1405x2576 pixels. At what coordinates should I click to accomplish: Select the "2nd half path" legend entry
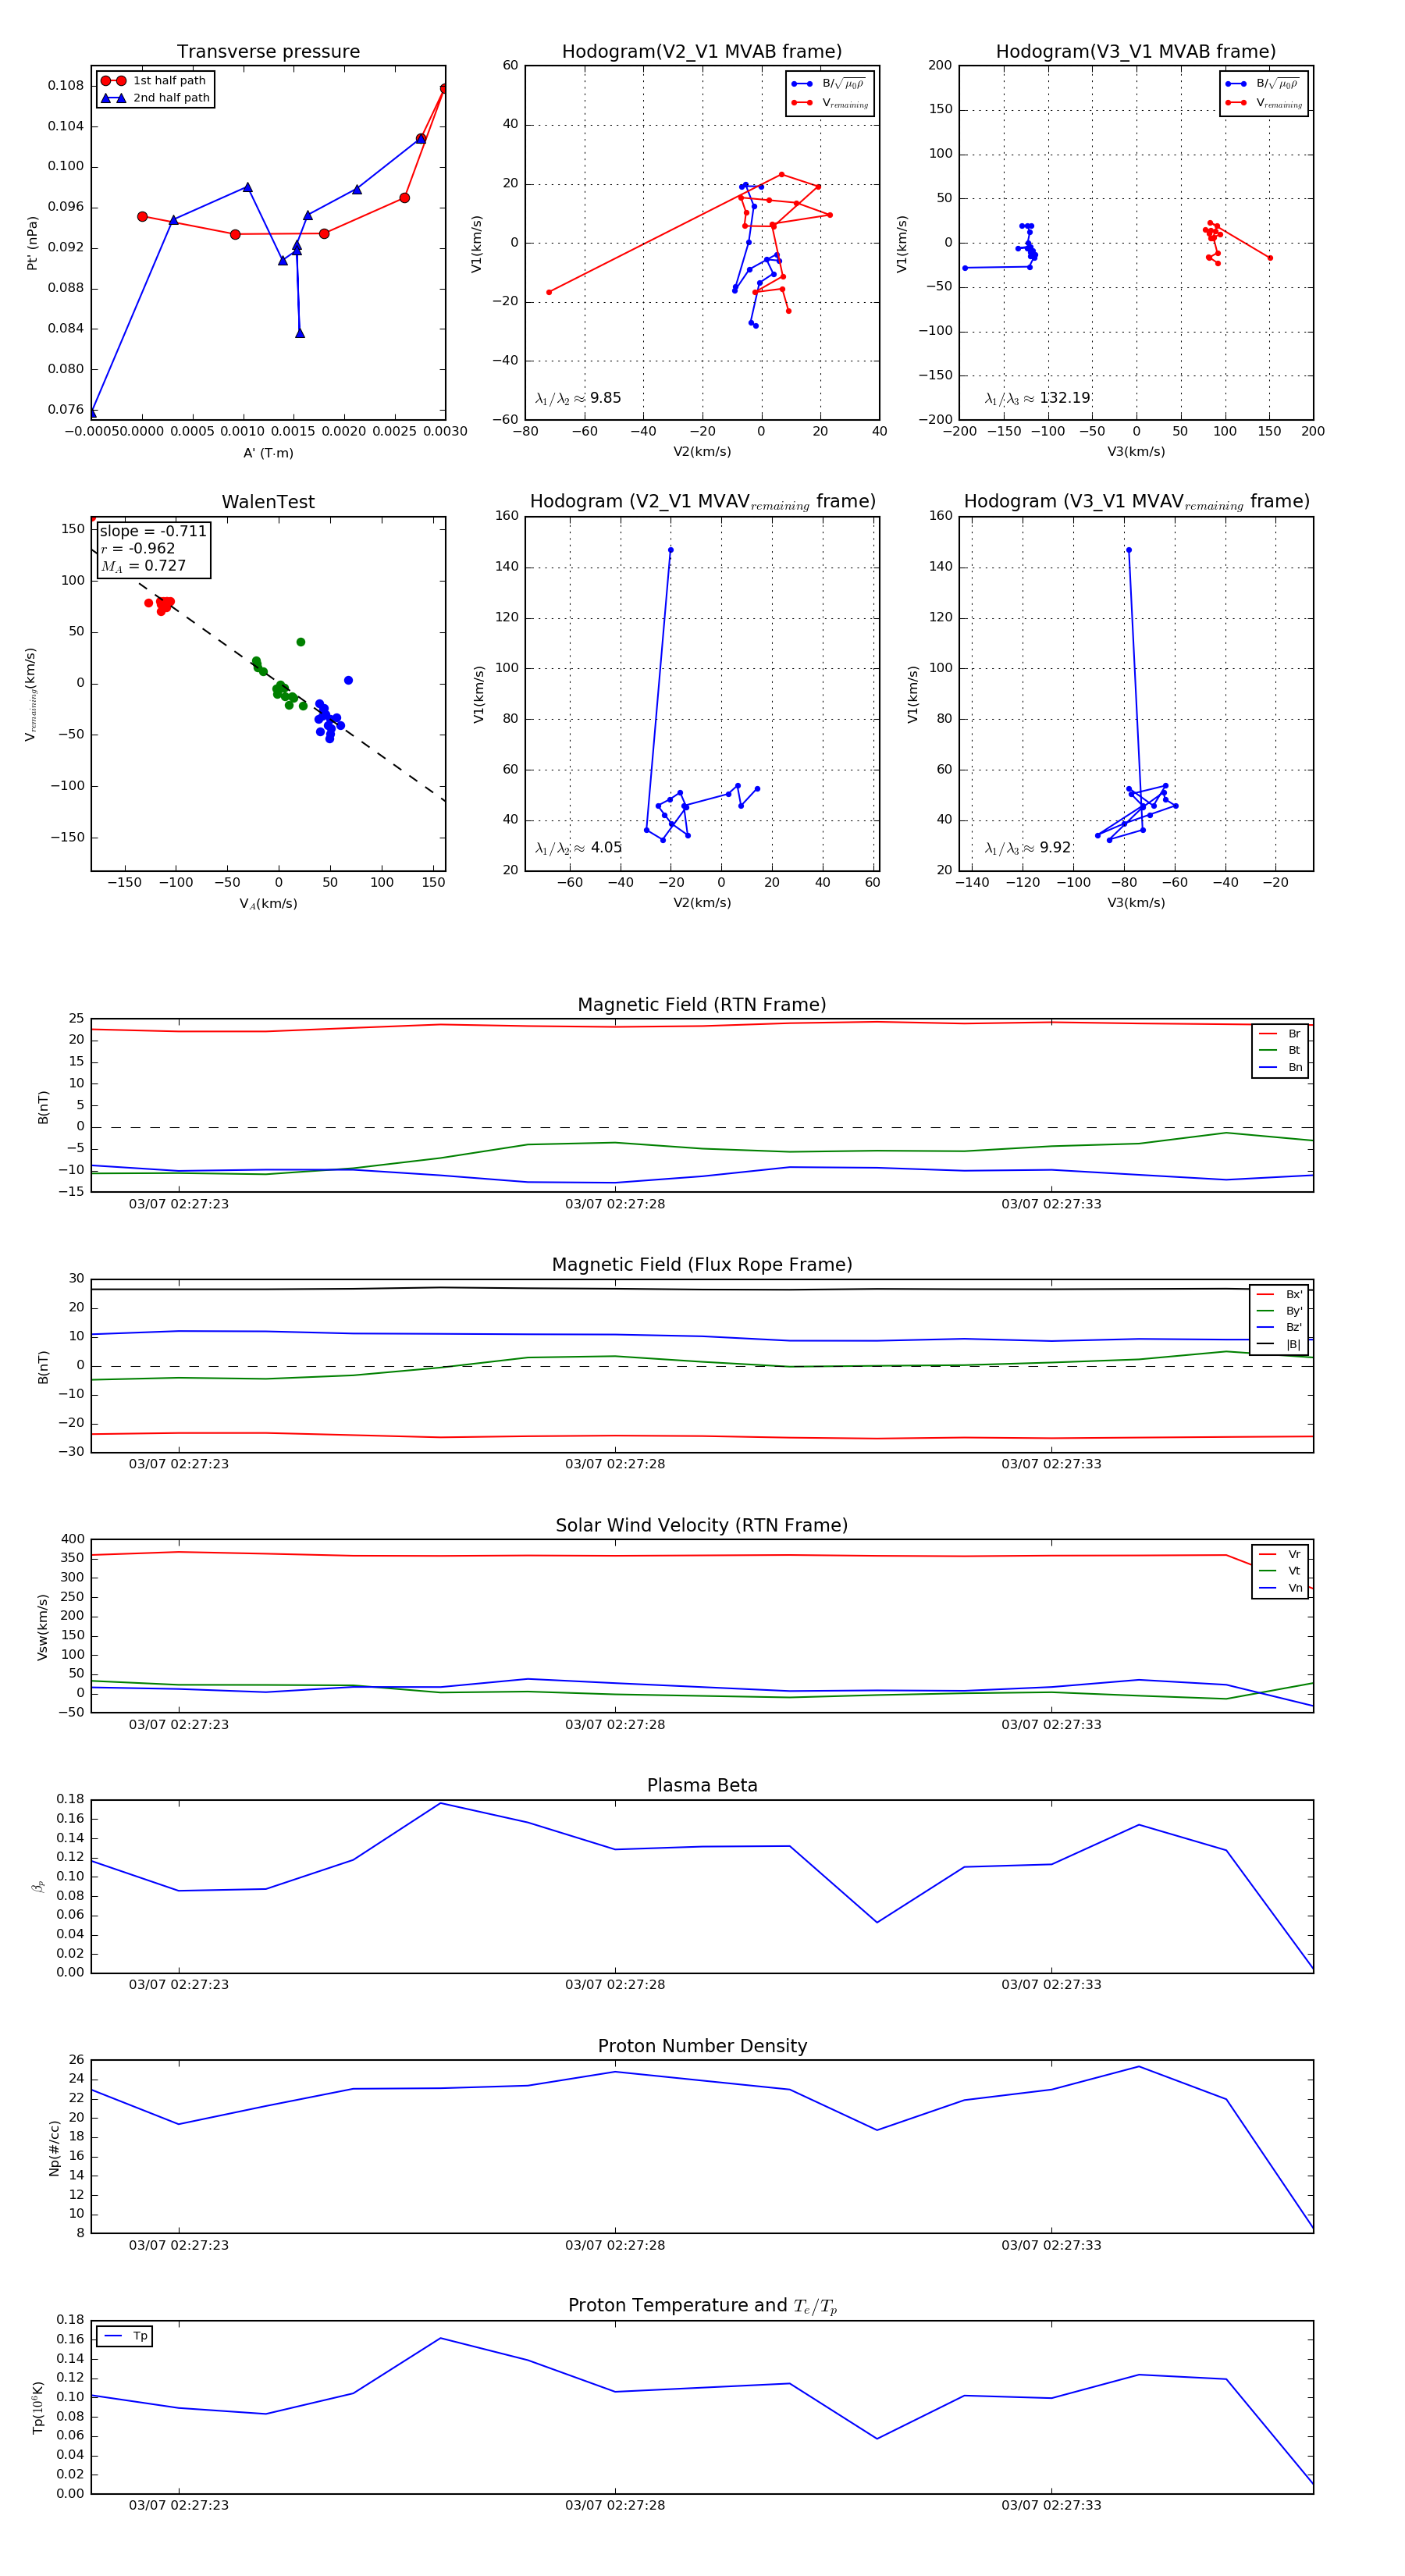pos(155,98)
